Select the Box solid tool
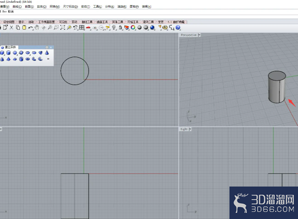This screenshot has height=219, width=298. coord(2,53)
